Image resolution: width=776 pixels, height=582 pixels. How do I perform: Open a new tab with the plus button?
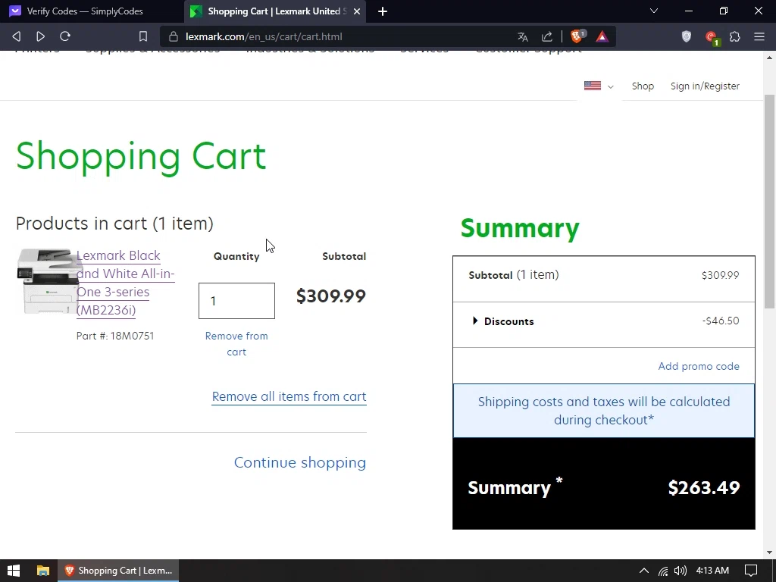[x=383, y=11]
